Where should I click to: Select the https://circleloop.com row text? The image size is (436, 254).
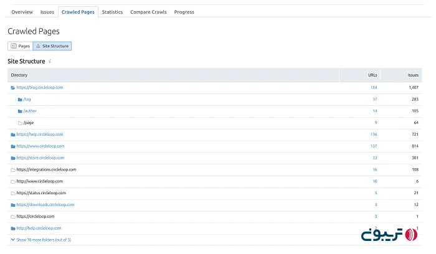coord(36,216)
